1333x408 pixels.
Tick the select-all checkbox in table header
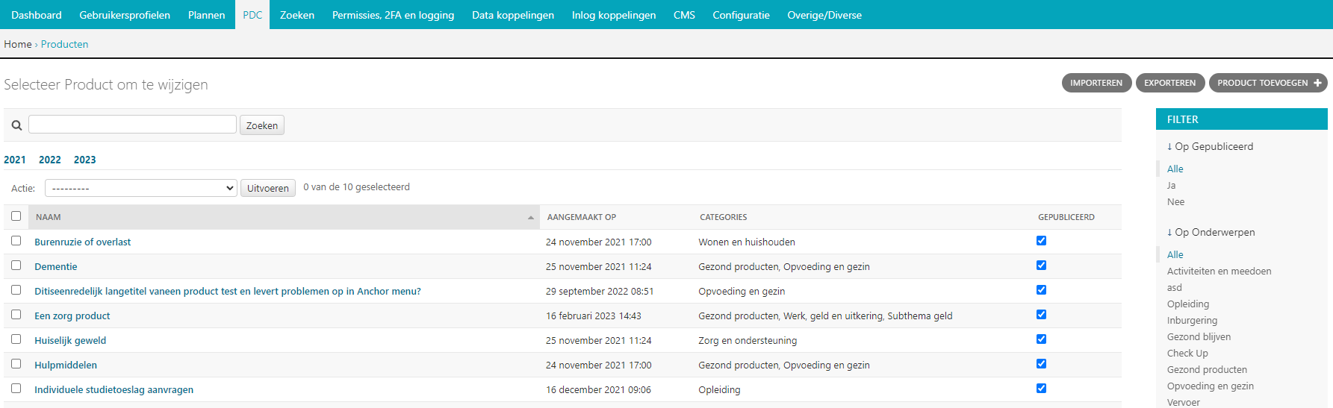pos(16,216)
